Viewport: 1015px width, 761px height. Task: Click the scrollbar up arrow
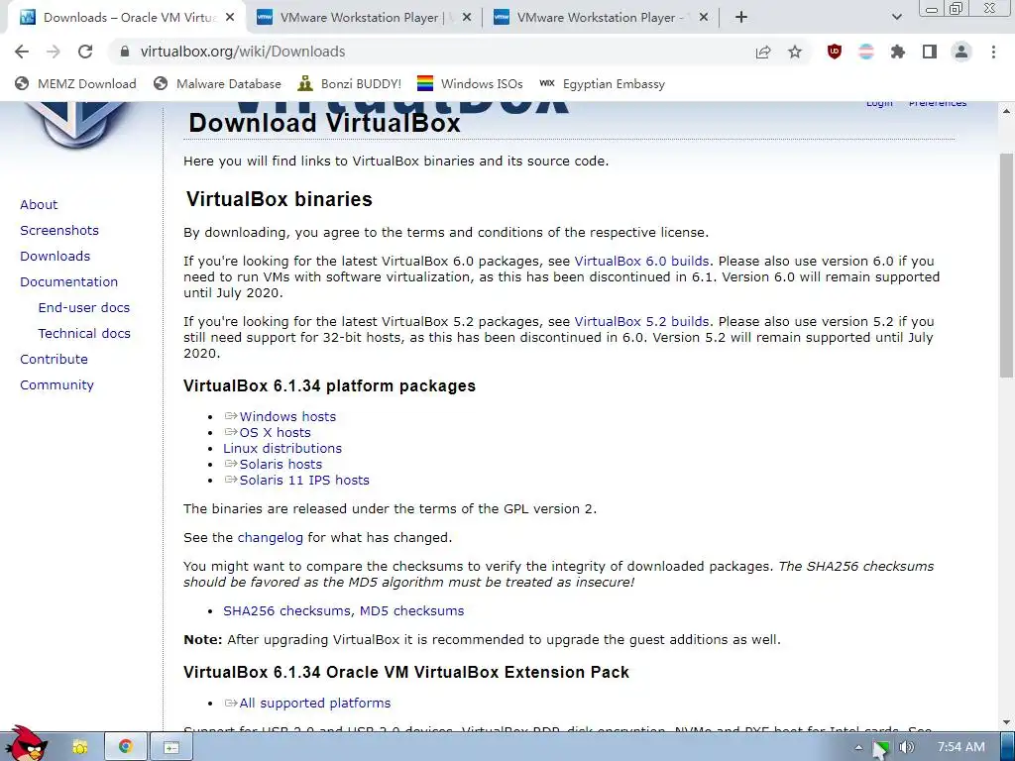(1006, 111)
